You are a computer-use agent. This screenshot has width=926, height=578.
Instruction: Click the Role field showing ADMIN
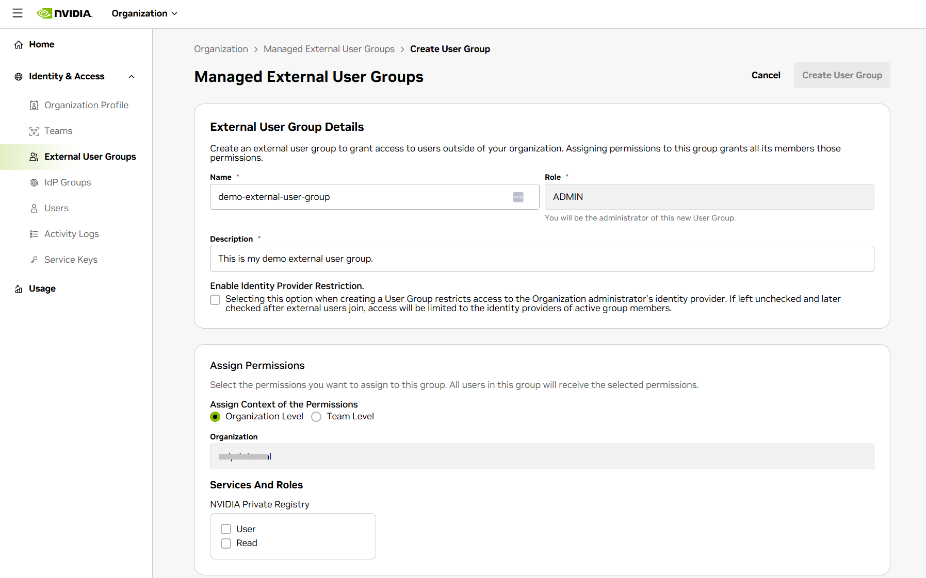pyautogui.click(x=709, y=197)
